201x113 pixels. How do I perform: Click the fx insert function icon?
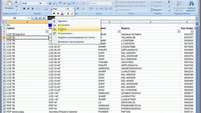pyautogui.click(x=44, y=18)
